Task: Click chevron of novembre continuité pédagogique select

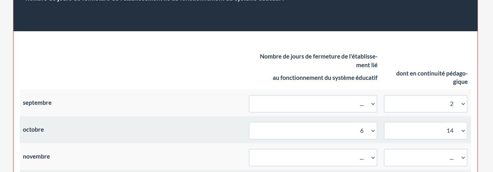Action: coord(463,158)
